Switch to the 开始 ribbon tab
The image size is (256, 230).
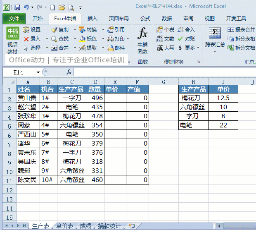pyautogui.click(x=38, y=19)
